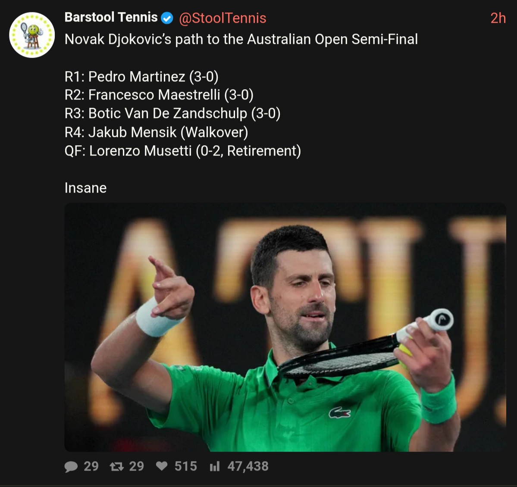517x487 pixels.
Task: Click the word Insane in the tweet
Action: coord(86,188)
